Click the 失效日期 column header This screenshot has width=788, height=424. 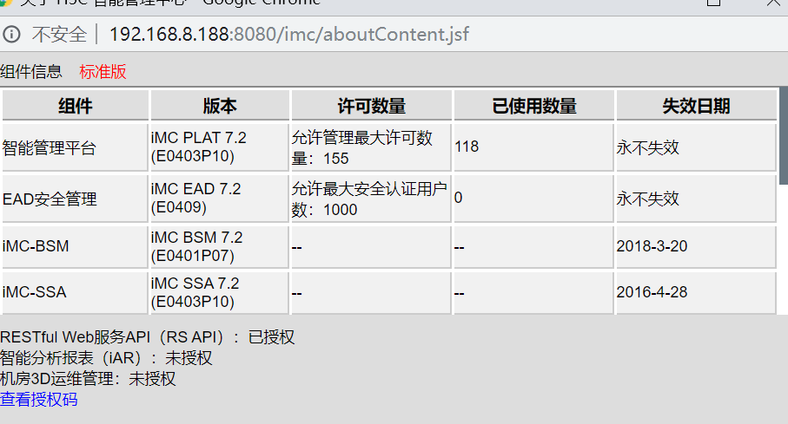coord(697,106)
